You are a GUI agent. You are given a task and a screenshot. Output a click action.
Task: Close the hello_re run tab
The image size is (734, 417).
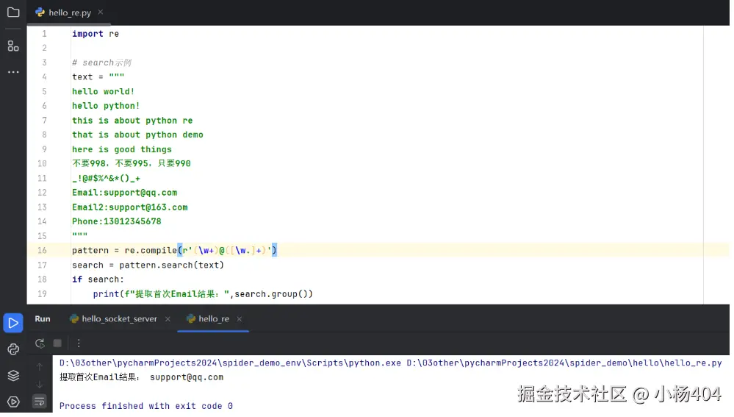point(240,319)
